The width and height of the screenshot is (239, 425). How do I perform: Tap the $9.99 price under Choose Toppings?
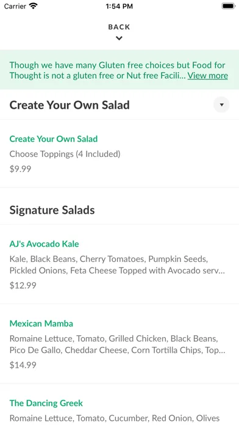[20, 169]
